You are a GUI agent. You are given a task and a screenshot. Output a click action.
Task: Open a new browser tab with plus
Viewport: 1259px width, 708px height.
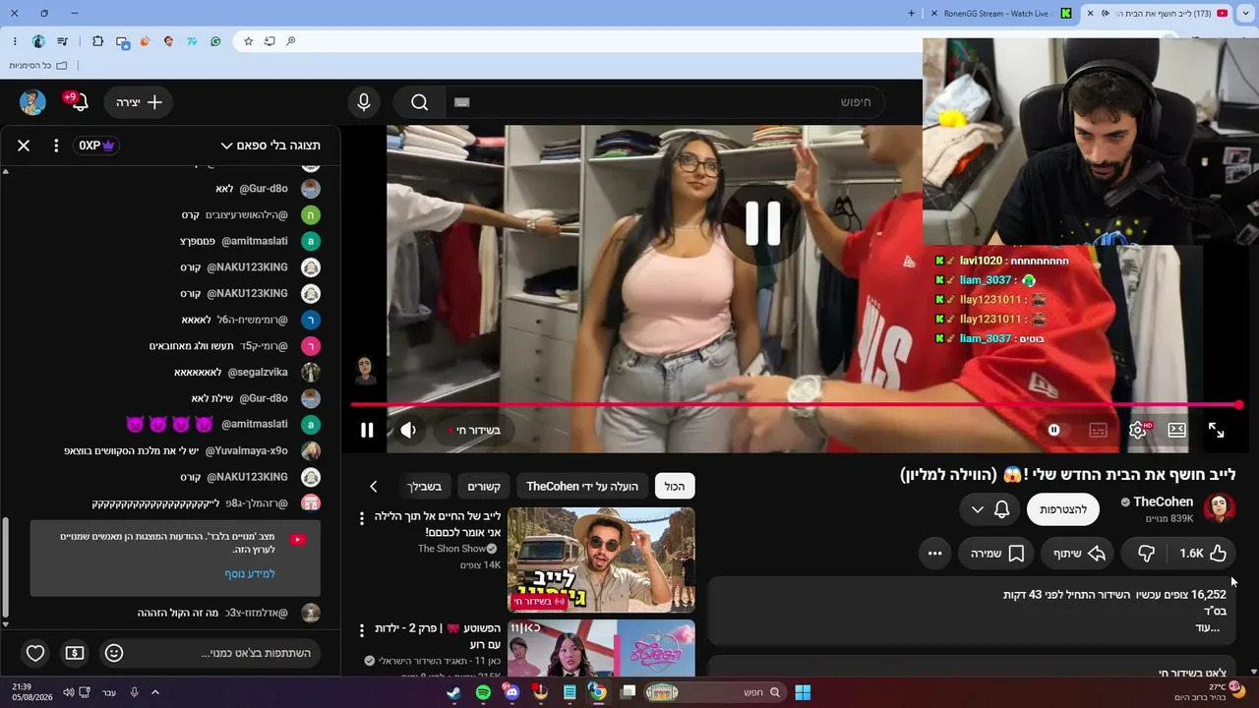(x=912, y=14)
